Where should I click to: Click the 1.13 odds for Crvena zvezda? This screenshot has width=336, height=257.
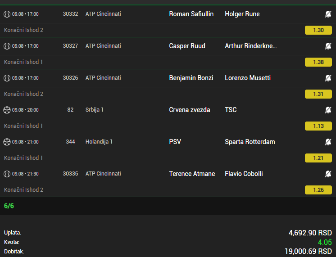(318, 126)
